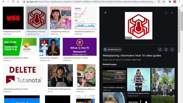The image size is (183, 103).
Task: Click vimeo.com source text
Action: coord(7,34)
